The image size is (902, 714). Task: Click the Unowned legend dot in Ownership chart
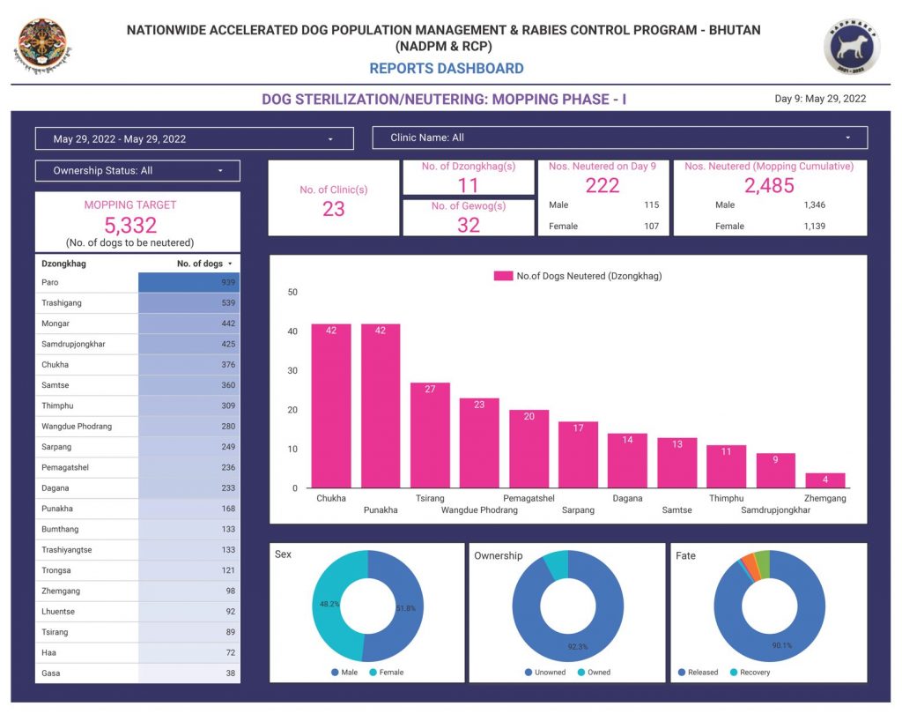529,672
